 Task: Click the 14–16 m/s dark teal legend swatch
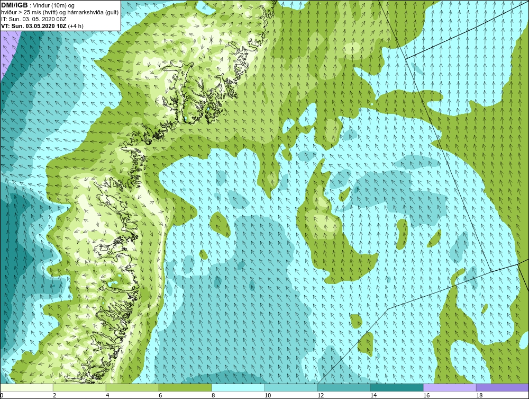click(397, 387)
